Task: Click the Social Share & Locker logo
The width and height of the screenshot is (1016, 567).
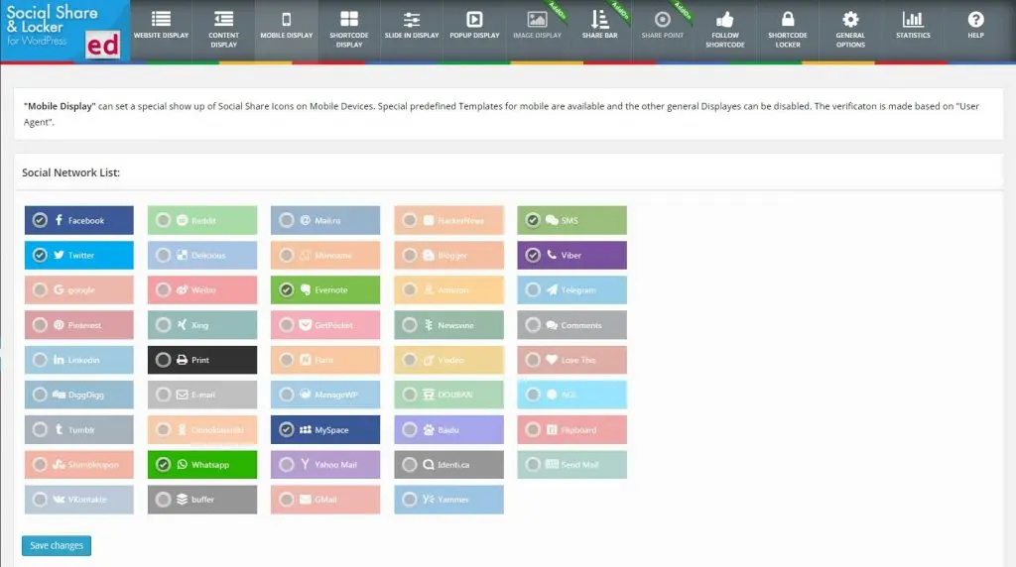Action: (x=64, y=31)
